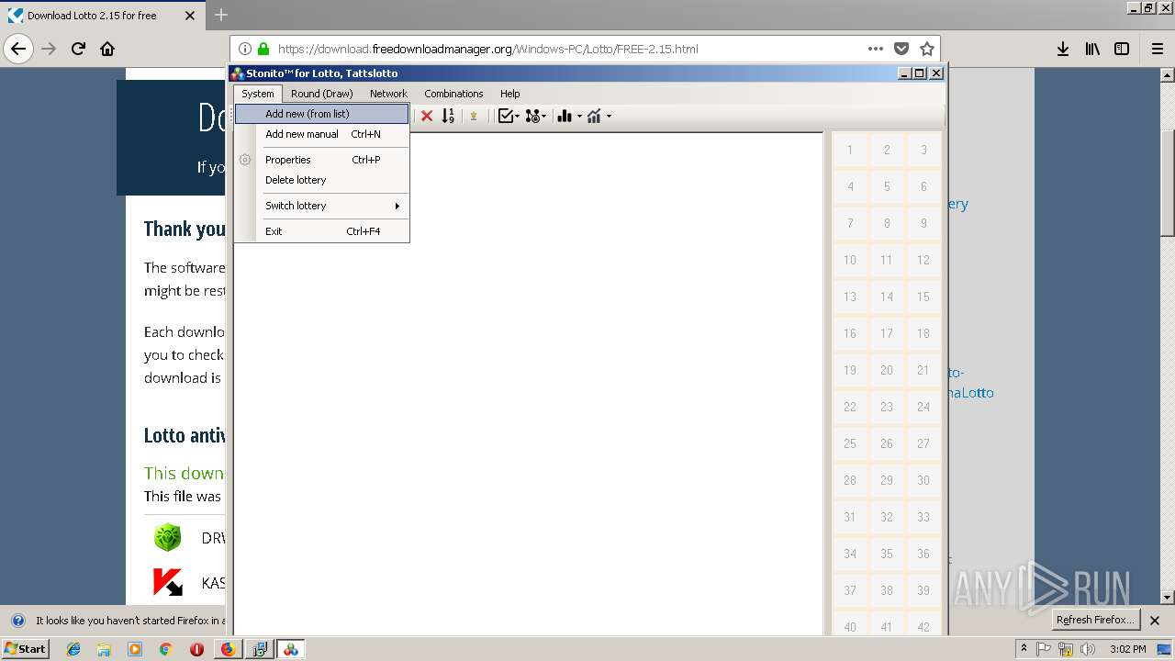
Task: Click Firefox reload page icon
Action: [x=78, y=49]
